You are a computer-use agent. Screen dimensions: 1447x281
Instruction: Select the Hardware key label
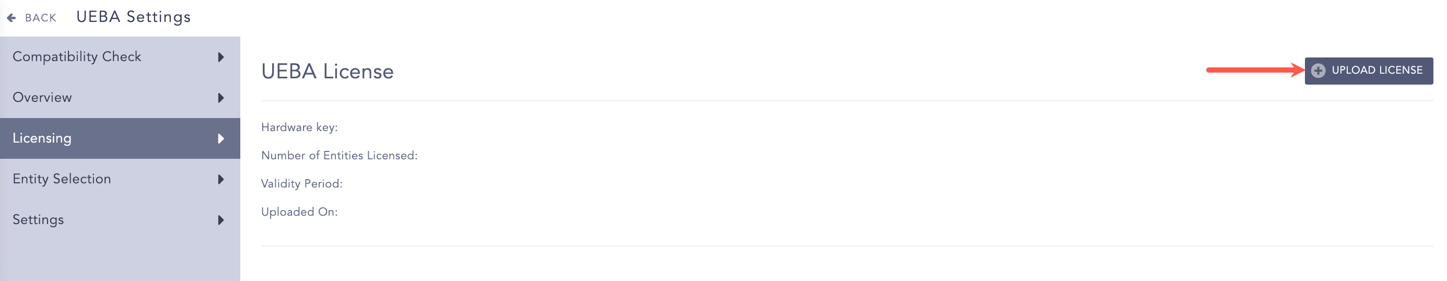[299, 127]
